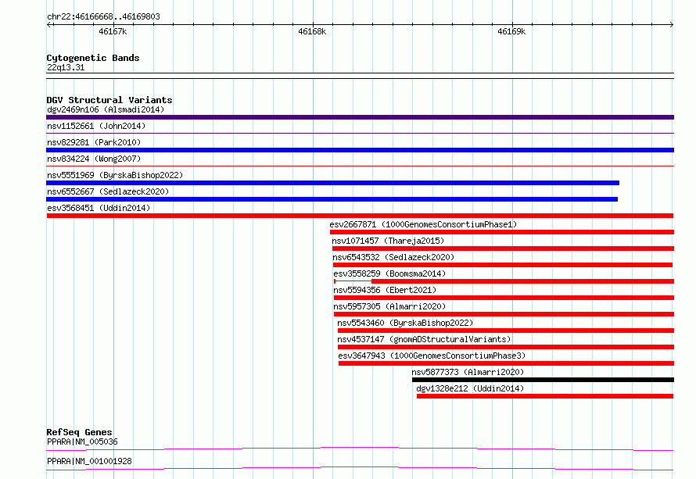Select the Cytogenetic Bands track title
Image resolution: width=696 pixels, height=479 pixels.
coord(93,58)
